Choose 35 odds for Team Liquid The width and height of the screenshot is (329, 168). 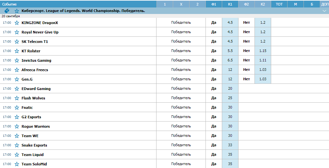(x=230, y=154)
